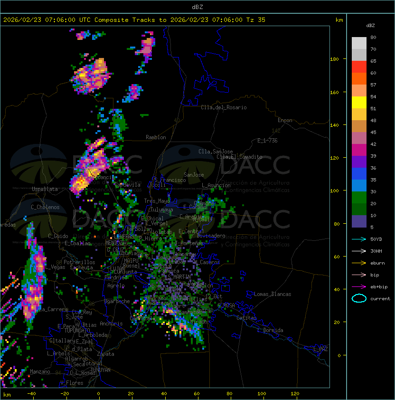
Task: Click the magenta eb+bip arrow in legend
Action: click(359, 287)
